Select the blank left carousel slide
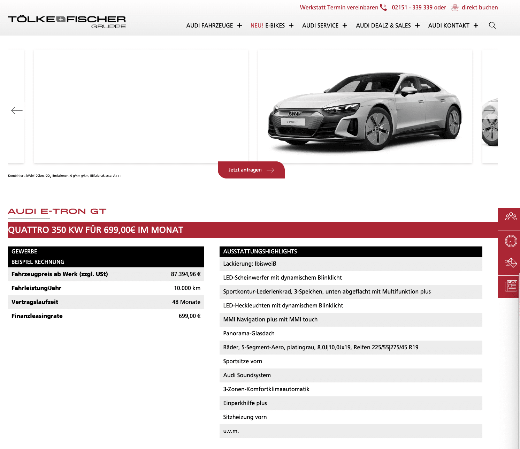This screenshot has height=449, width=520. tap(141, 106)
